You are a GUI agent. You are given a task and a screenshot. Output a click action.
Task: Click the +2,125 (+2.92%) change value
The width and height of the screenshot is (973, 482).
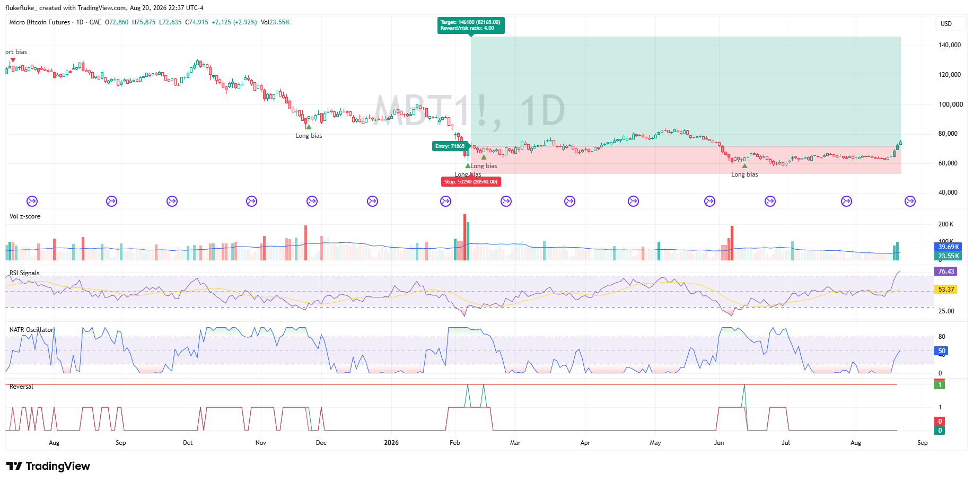coord(234,22)
